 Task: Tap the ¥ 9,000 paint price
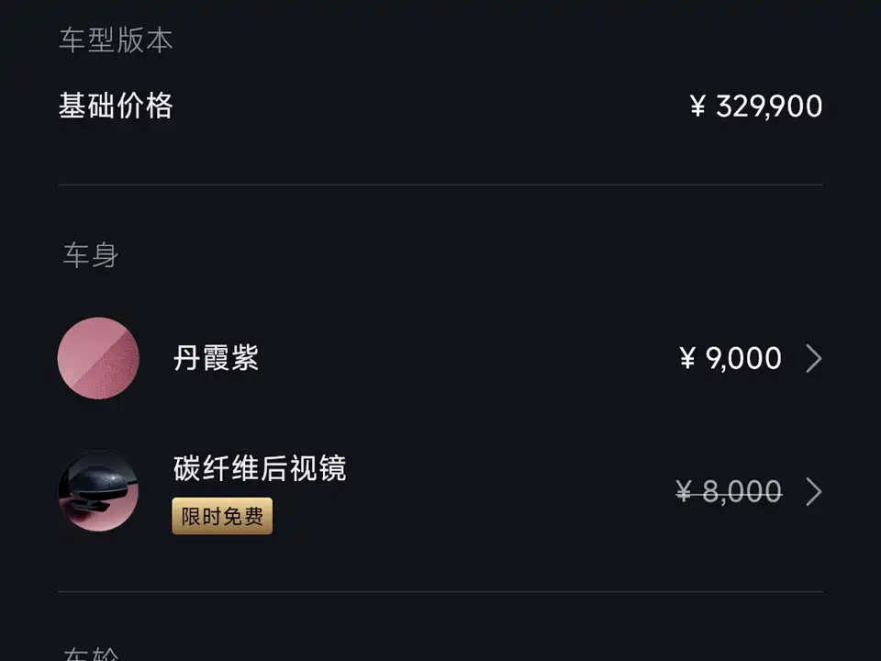coord(730,358)
